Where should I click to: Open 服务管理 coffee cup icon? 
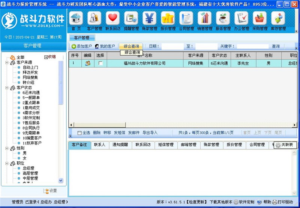(223, 18)
